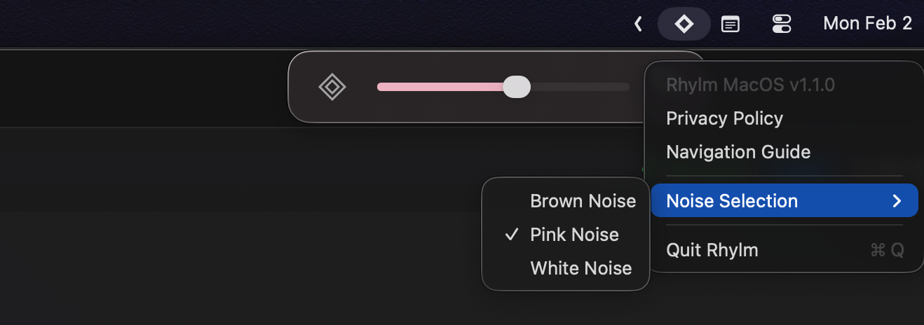
Task: Click the Mon Feb 2 date
Action: pyautogui.click(x=867, y=23)
